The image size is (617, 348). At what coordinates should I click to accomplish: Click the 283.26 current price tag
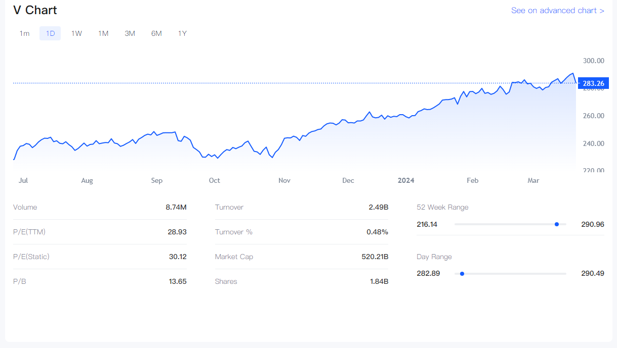593,83
